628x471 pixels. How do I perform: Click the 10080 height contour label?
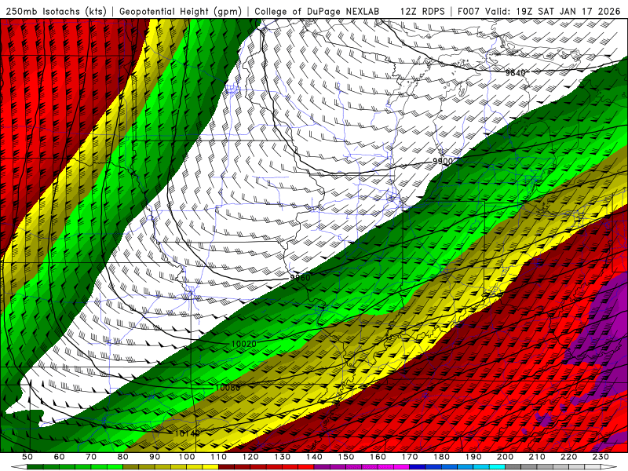pyautogui.click(x=228, y=387)
